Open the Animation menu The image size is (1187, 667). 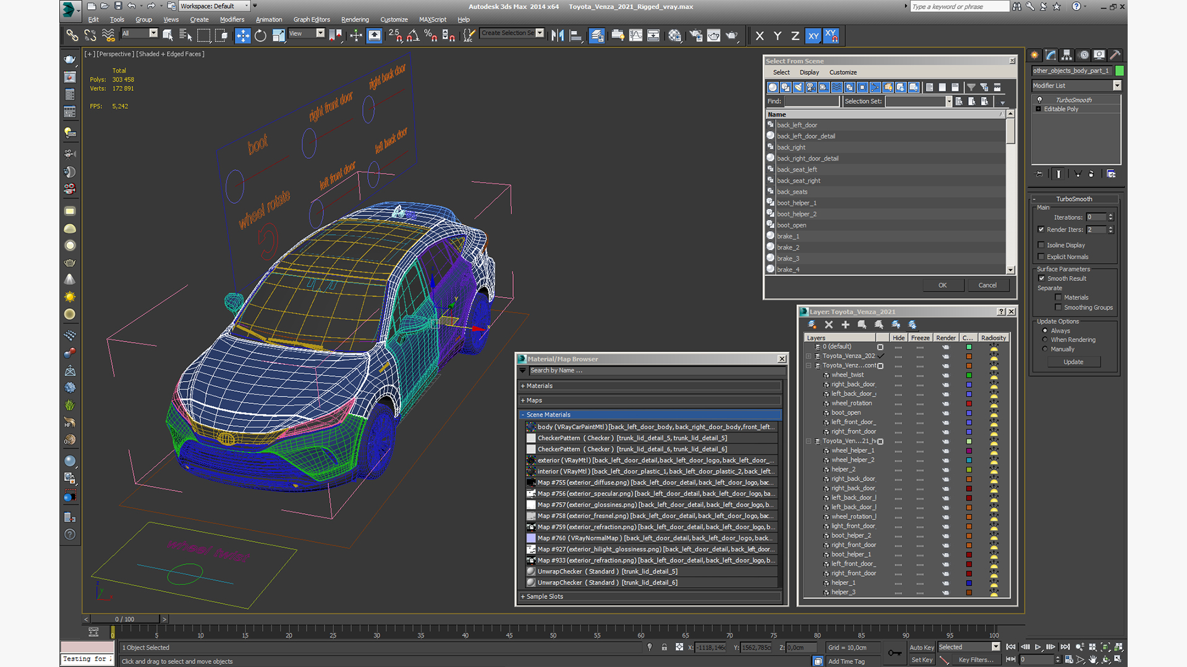click(269, 20)
